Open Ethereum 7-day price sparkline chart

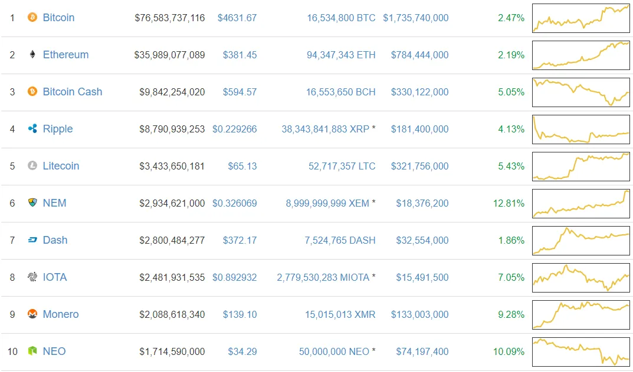(x=581, y=55)
